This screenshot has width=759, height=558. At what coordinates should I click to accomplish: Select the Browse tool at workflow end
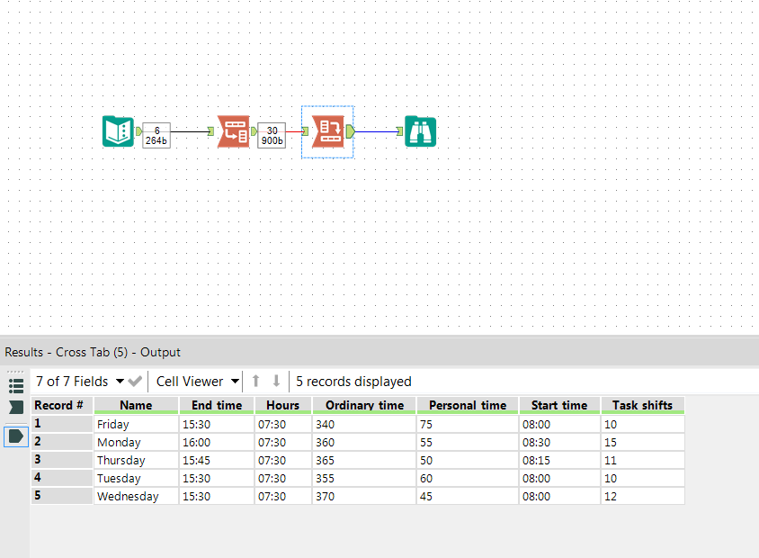[x=420, y=131]
